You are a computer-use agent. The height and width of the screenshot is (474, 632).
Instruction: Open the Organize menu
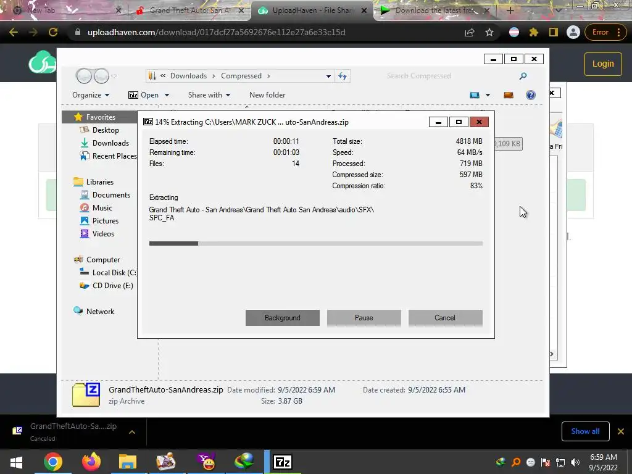91,95
